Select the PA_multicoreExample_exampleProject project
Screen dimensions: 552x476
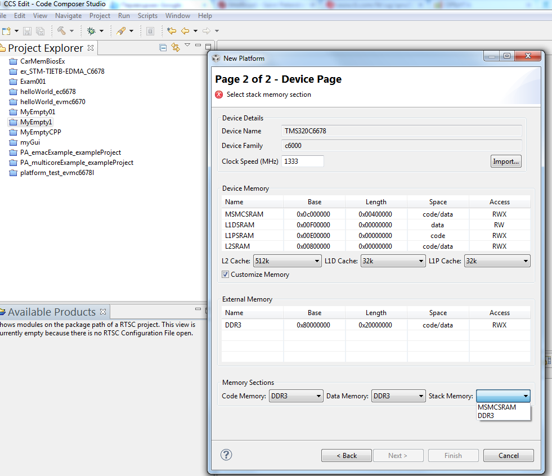[77, 163]
